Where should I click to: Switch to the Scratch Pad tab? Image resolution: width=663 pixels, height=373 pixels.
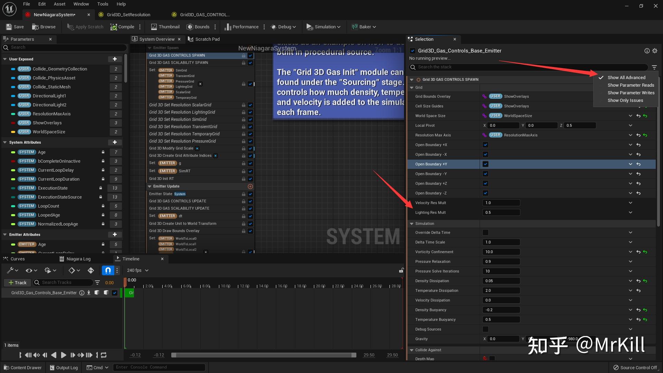[x=207, y=39]
